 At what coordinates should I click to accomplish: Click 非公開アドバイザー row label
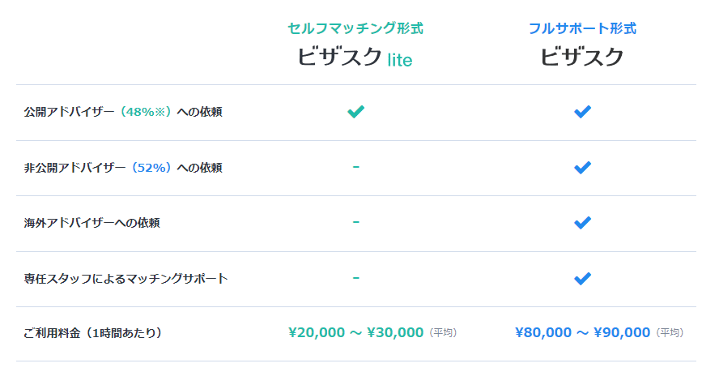coord(123,168)
